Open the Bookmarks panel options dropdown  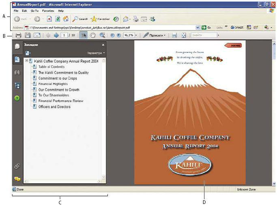[96, 53]
